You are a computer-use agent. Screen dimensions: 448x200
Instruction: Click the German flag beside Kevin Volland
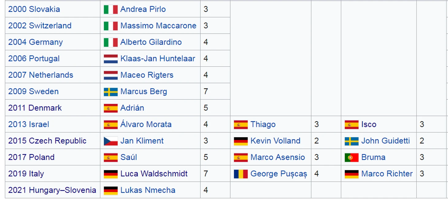[x=241, y=141]
